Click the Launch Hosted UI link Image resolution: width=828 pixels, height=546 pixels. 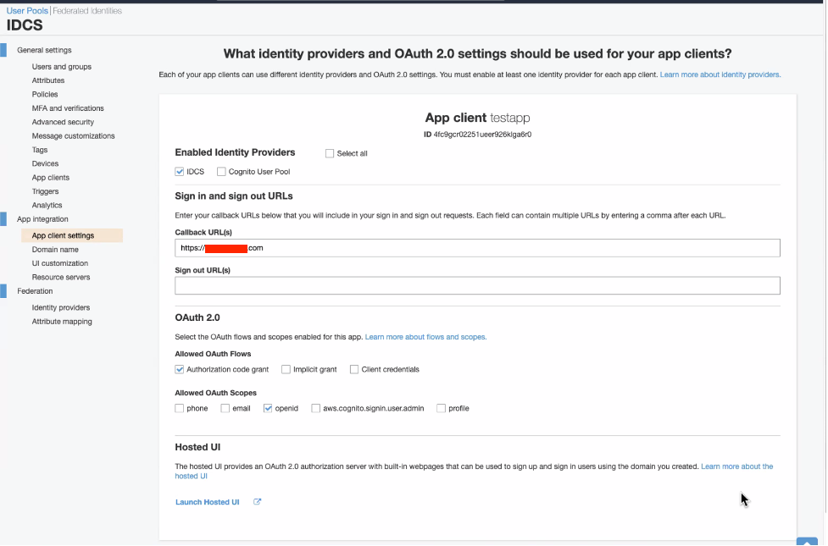[207, 502]
